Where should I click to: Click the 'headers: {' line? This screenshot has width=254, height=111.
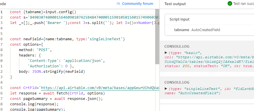click(30, 55)
